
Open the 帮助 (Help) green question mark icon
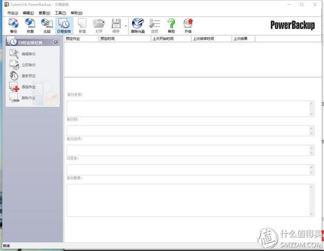tap(171, 25)
